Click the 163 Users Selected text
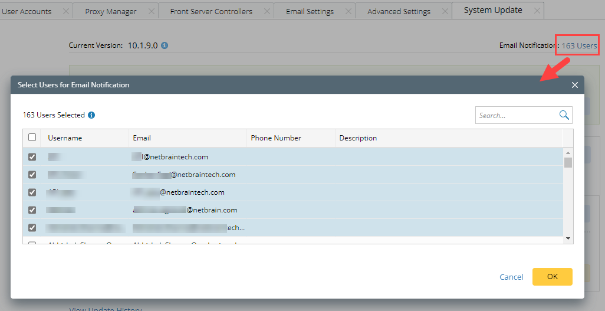The width and height of the screenshot is (605, 311). click(x=54, y=114)
